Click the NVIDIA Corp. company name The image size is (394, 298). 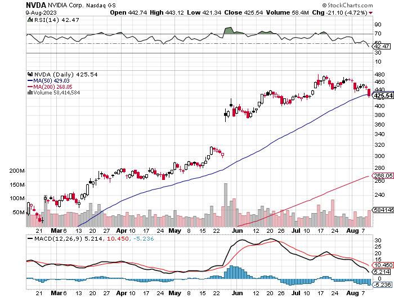point(66,5)
